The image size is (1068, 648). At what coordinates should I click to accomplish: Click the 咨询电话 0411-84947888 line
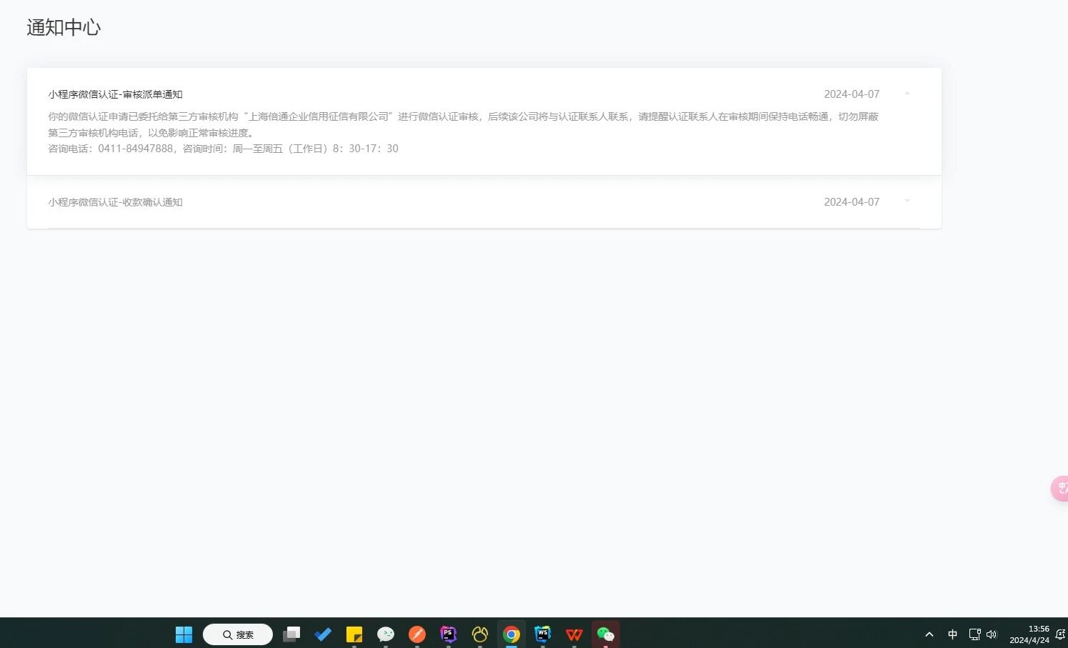[224, 149]
